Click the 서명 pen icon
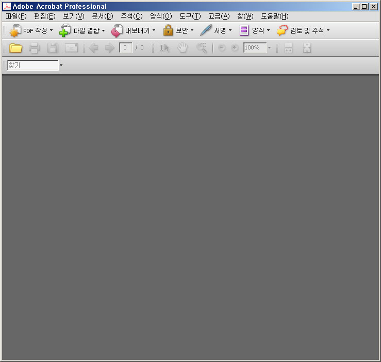 pyautogui.click(x=206, y=30)
